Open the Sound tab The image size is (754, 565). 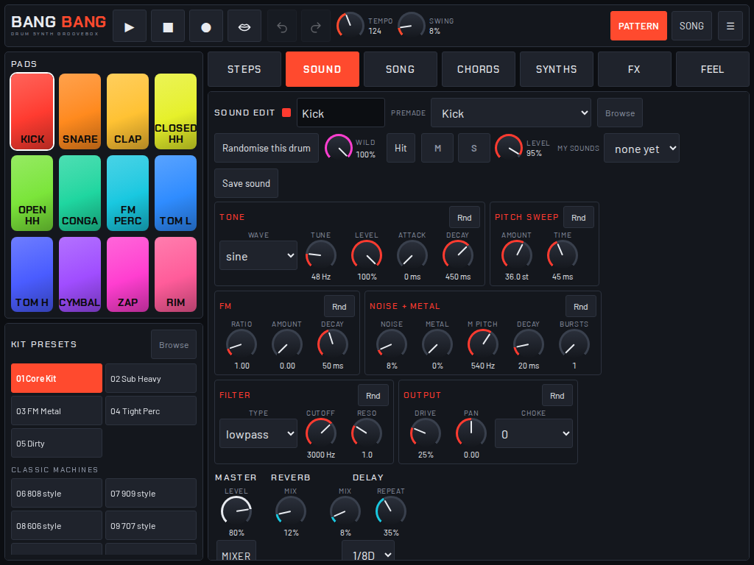pos(323,69)
